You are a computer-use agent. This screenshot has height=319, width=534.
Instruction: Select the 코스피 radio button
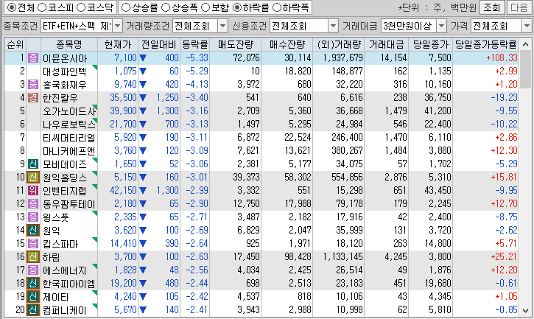click(42, 7)
